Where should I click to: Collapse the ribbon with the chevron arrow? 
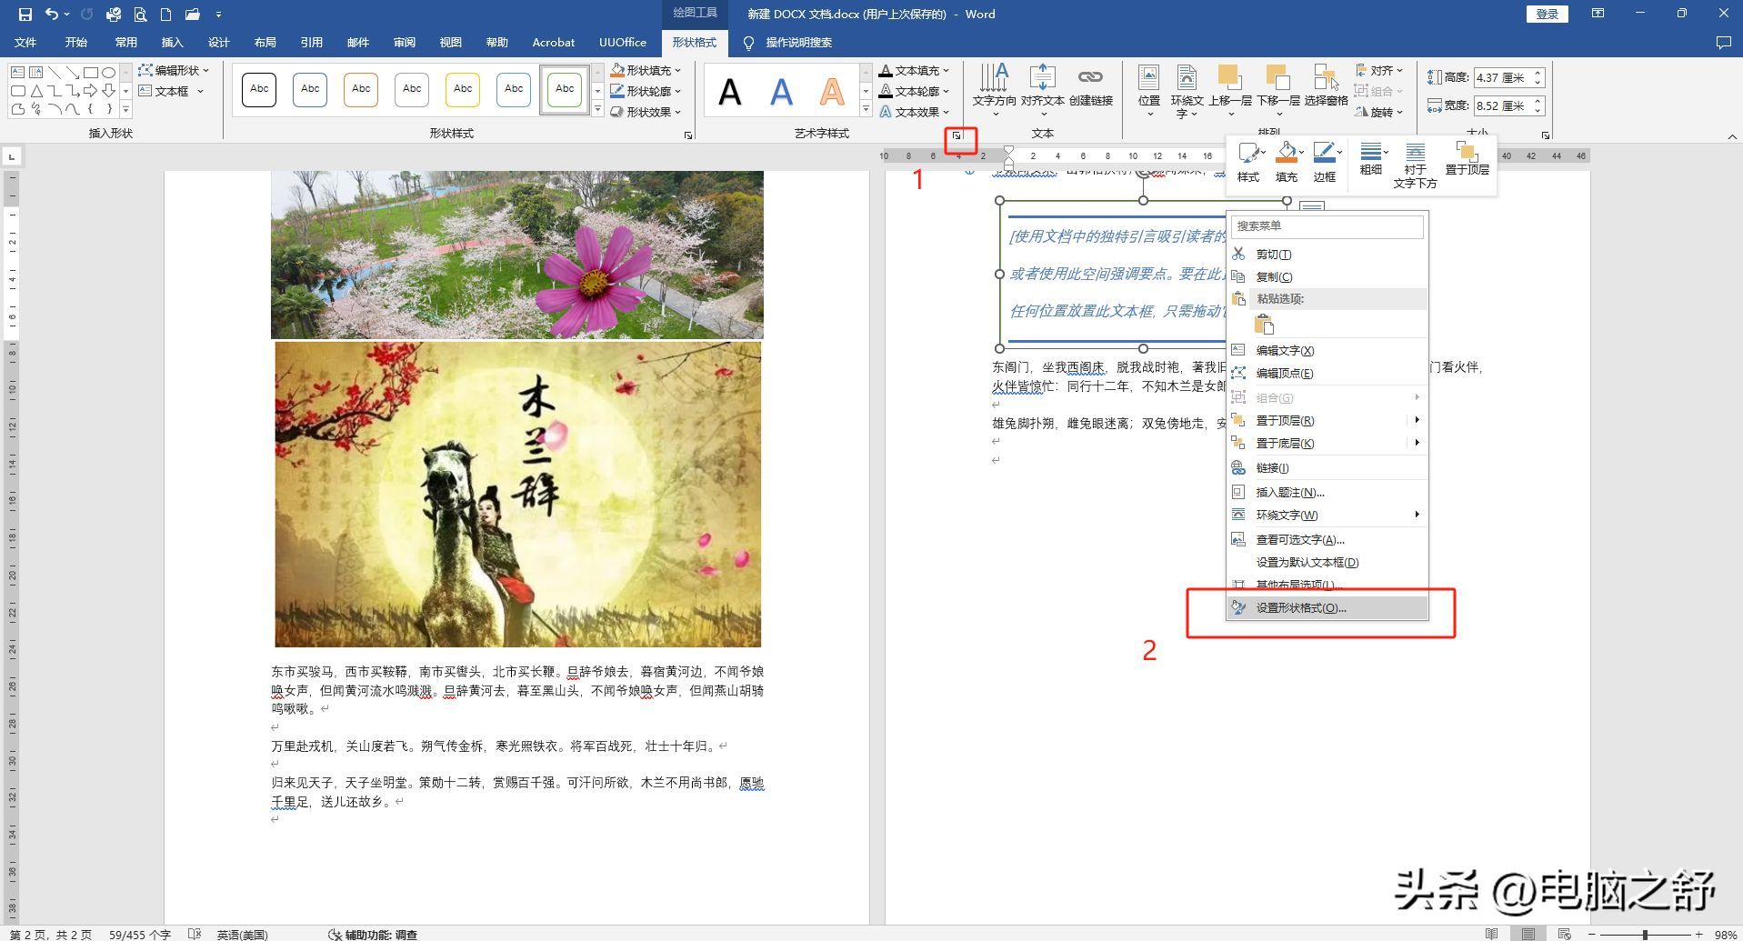click(x=1731, y=136)
